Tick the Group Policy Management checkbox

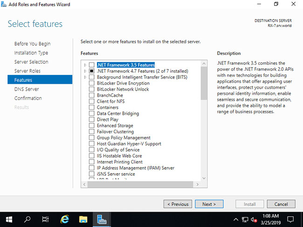point(91,138)
